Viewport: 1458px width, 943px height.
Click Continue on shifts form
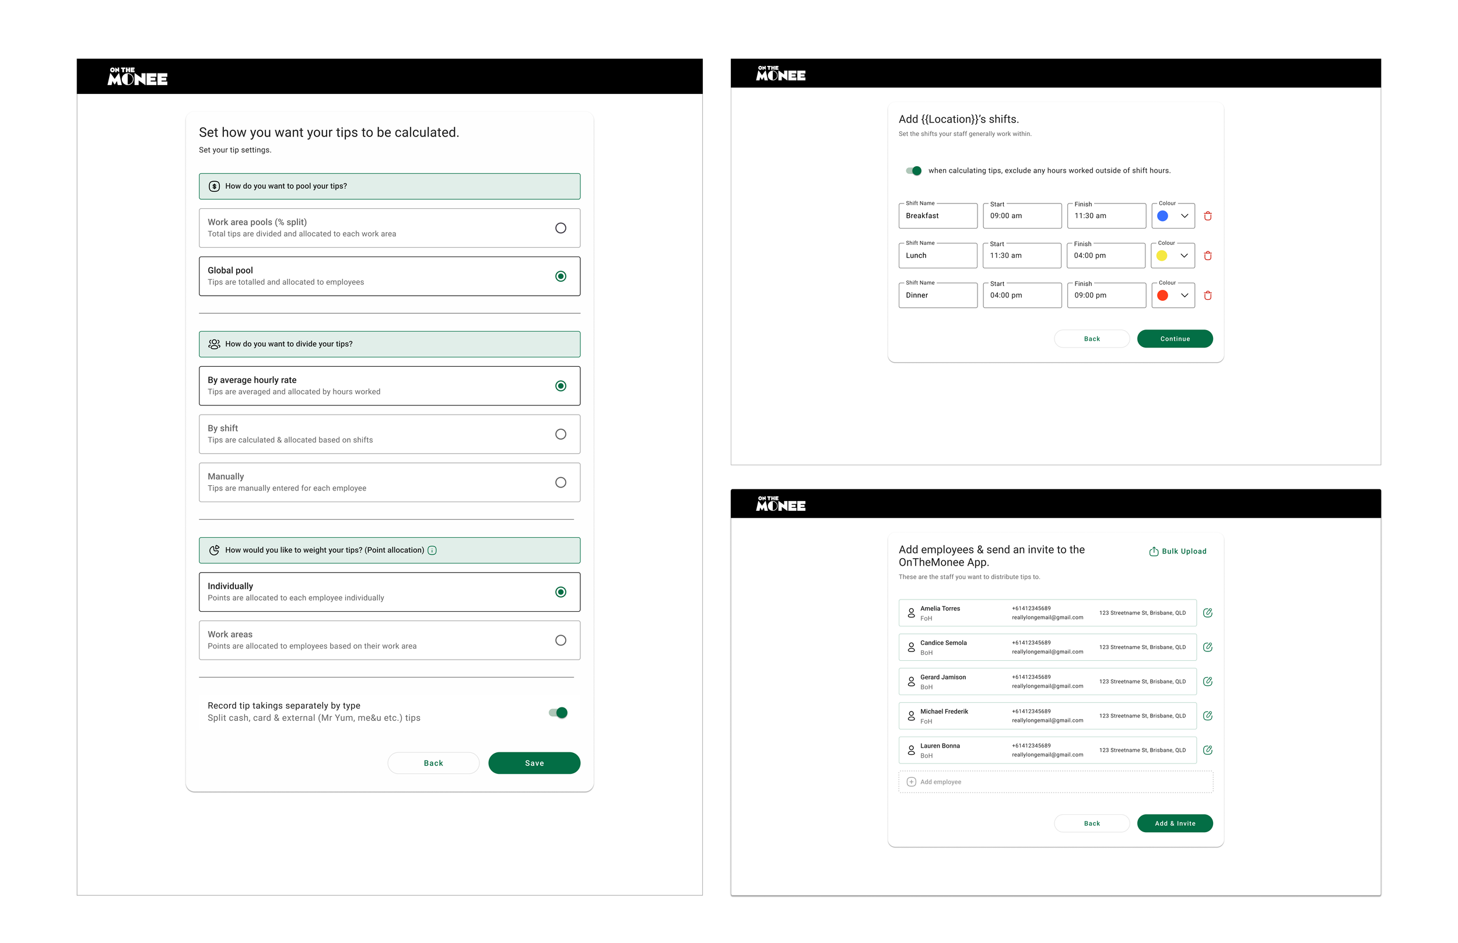tap(1174, 339)
